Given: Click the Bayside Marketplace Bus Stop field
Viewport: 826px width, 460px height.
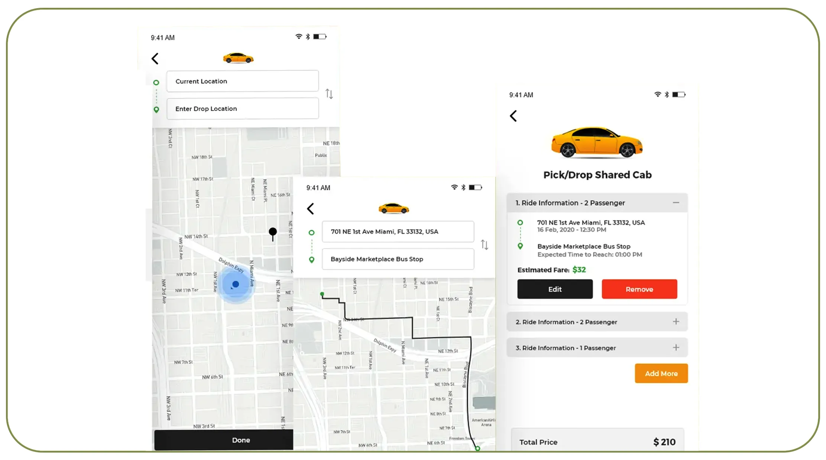Looking at the screenshot, I should point(398,259).
